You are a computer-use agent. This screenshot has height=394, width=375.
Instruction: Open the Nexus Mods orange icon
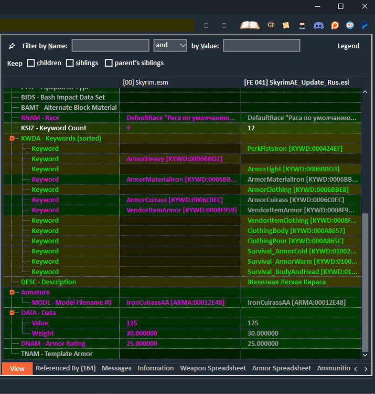pos(286,25)
